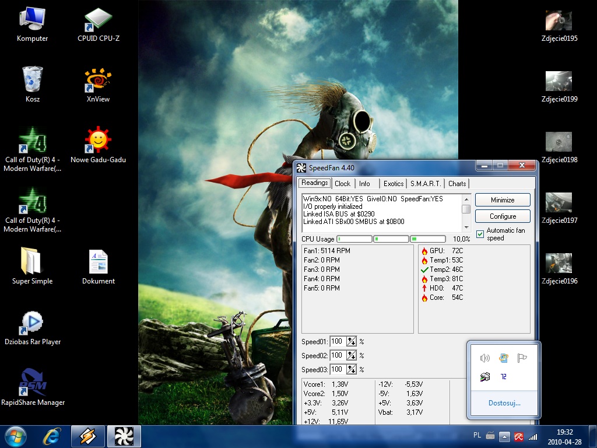The height and width of the screenshot is (448, 597).
Task: Click the Speed03 percentage input field
Action: point(337,370)
